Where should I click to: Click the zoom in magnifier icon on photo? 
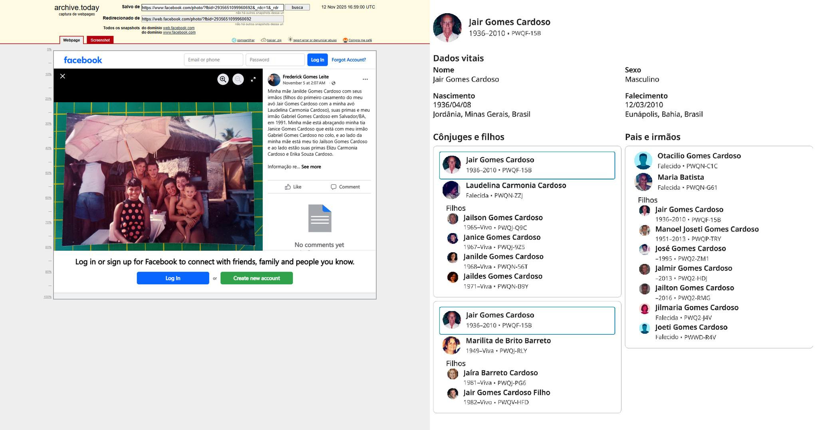coord(223,79)
